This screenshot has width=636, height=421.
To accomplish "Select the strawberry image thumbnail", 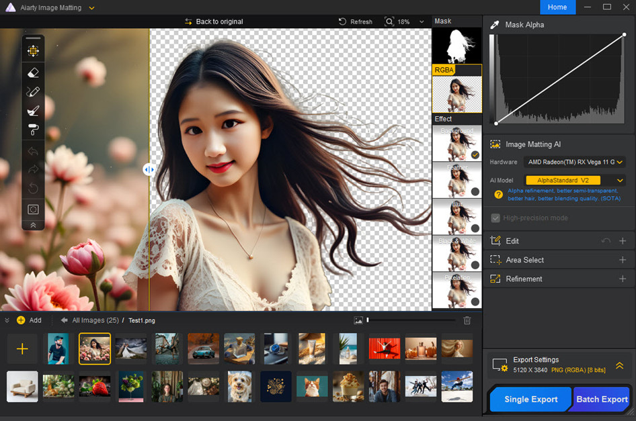I will coord(94,386).
